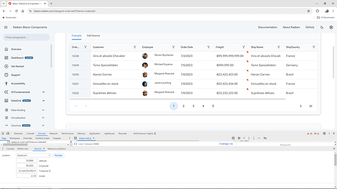
Task: Open the DevTools Performance tab
Action: point(67,133)
